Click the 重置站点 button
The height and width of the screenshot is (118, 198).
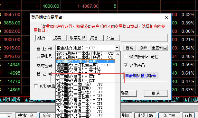pos(159,48)
